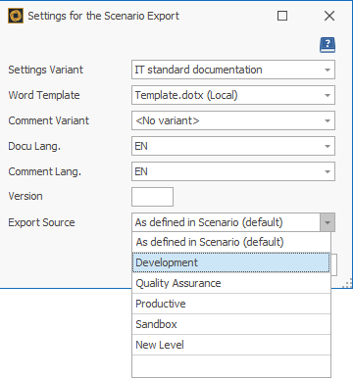Expand the Comment Variant dropdown arrow

[328, 120]
